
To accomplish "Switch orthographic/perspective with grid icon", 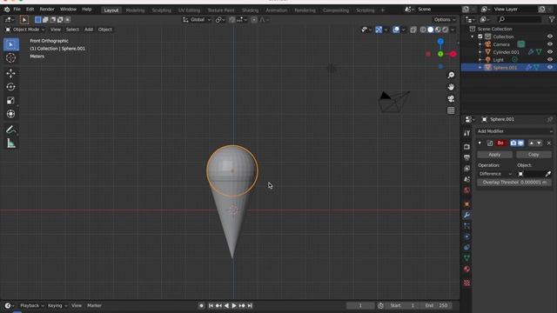I will coord(451,110).
